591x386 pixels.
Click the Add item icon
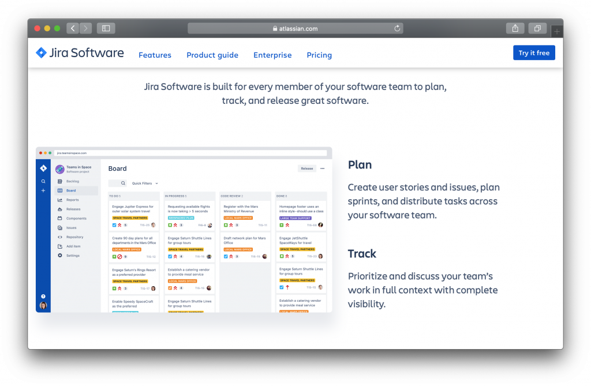click(x=60, y=246)
